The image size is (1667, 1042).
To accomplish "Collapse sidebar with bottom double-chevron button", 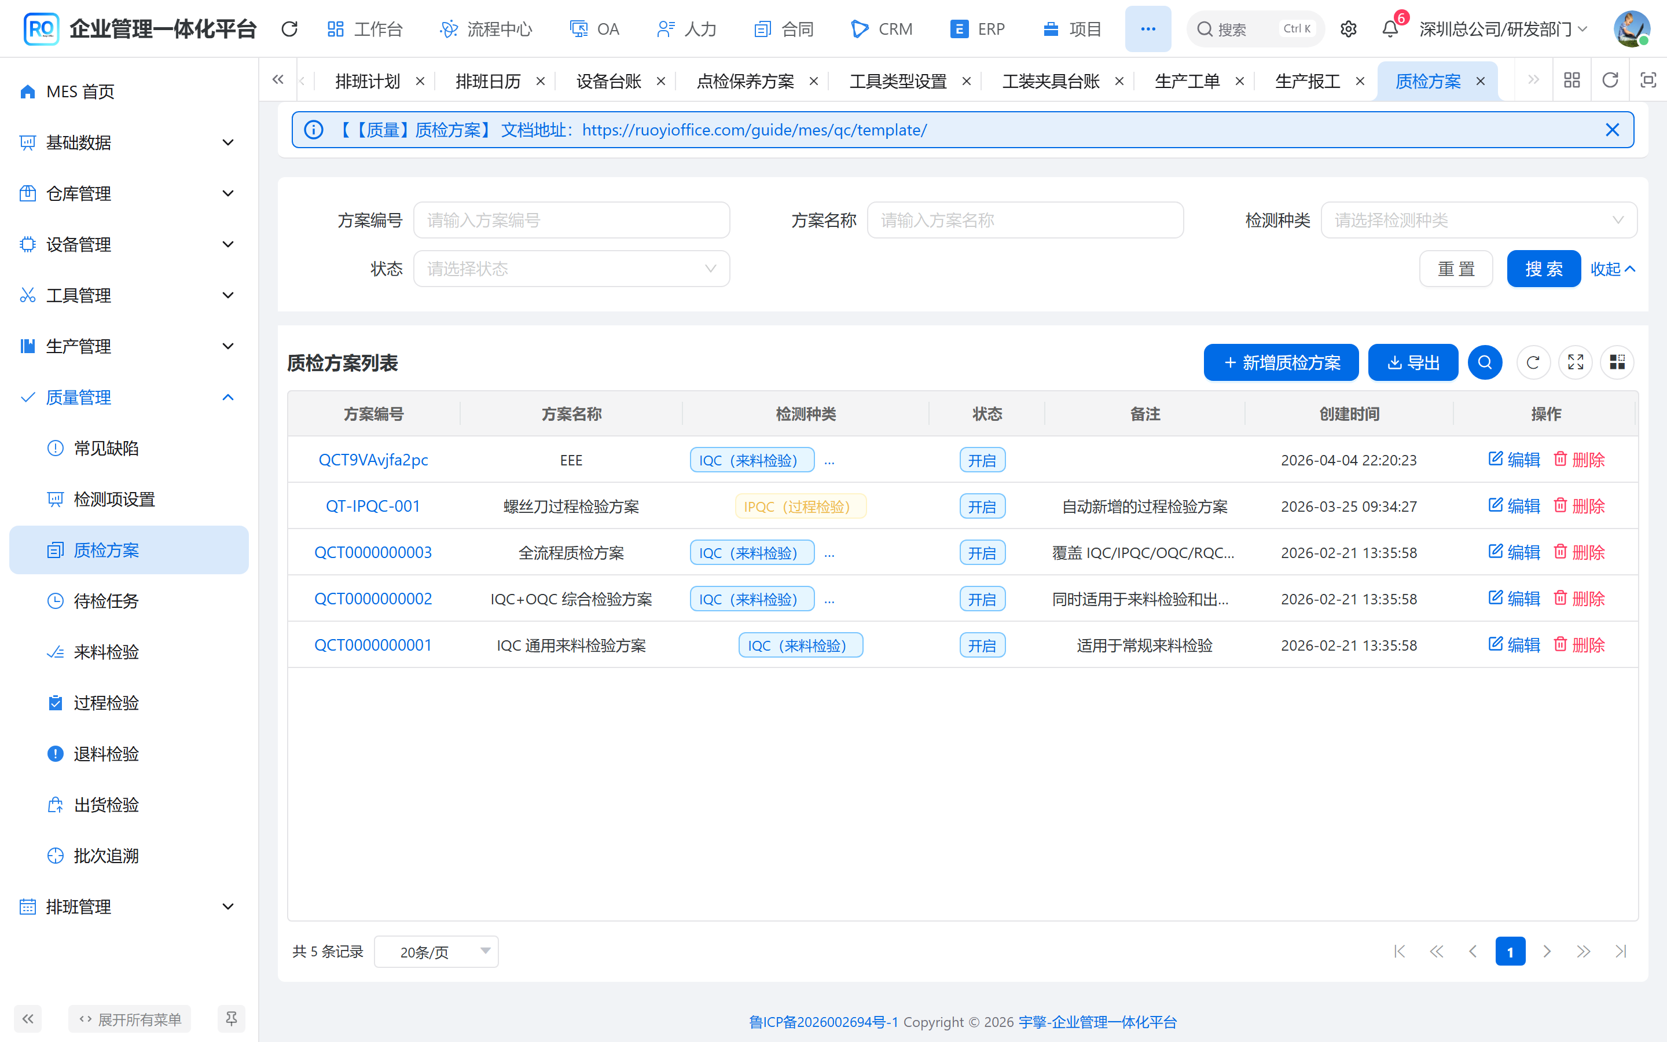I will click(x=28, y=1019).
